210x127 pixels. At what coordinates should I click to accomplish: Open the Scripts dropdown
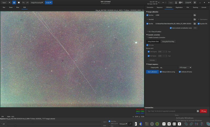pyautogui.click(x=49, y=3)
